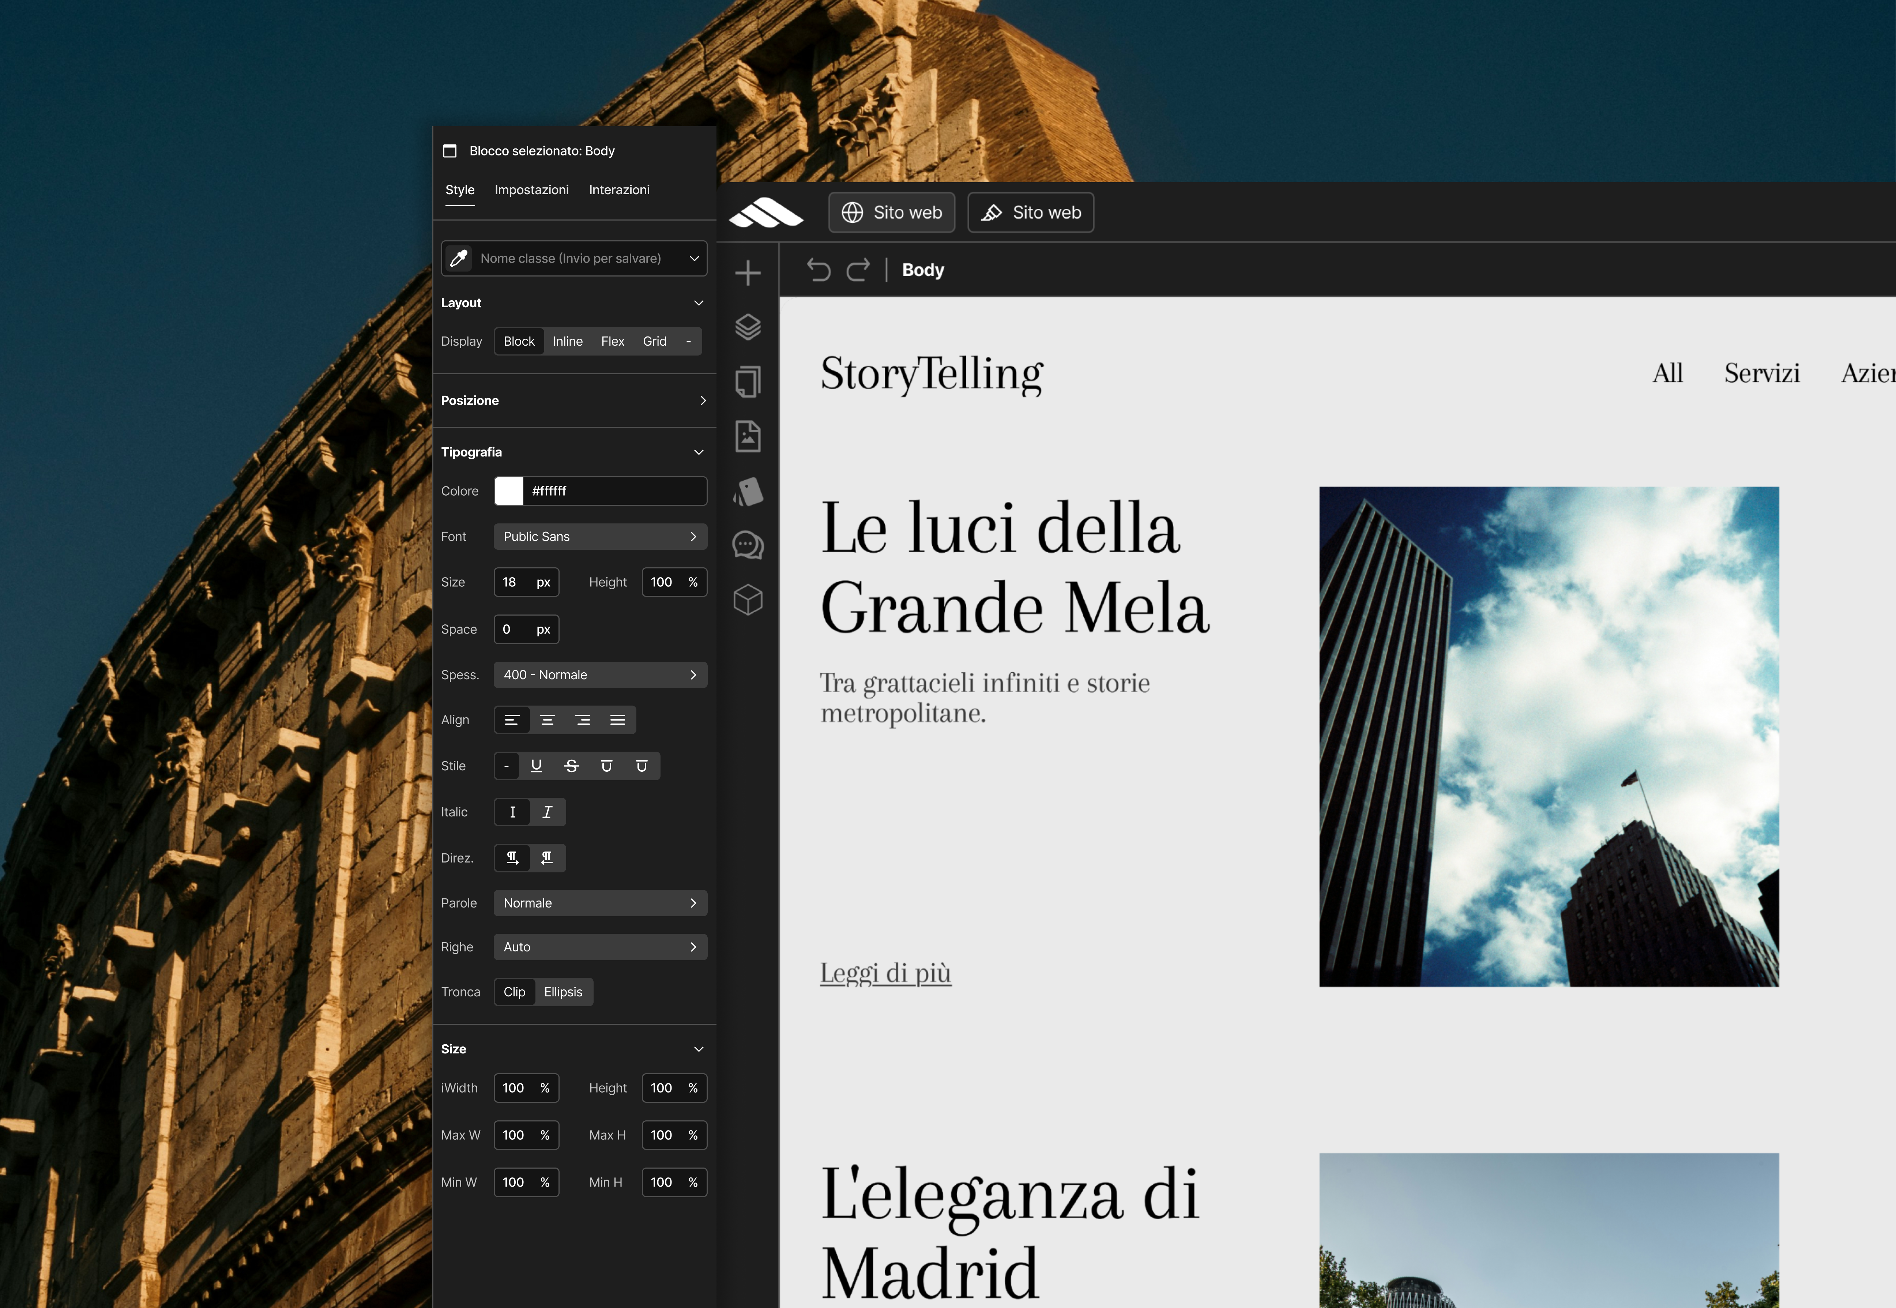Click the Min W 100 field
This screenshot has width=1896, height=1308.
(527, 1182)
